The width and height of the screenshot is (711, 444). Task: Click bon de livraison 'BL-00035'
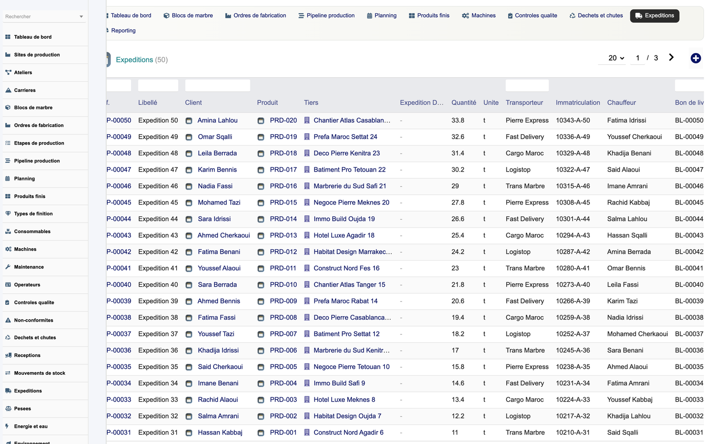pos(689,367)
